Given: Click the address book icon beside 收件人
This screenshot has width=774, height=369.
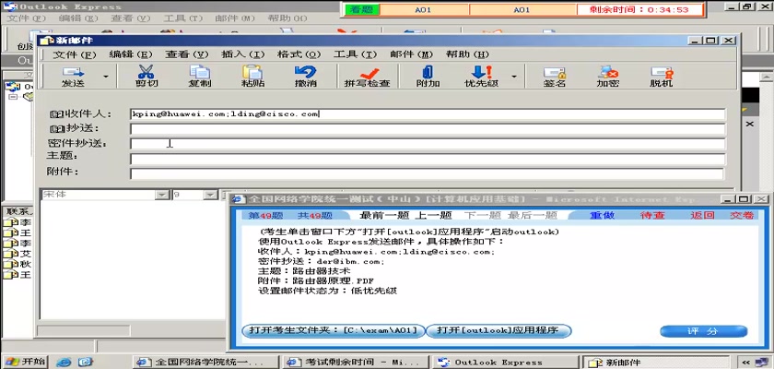Looking at the screenshot, I should [57, 114].
